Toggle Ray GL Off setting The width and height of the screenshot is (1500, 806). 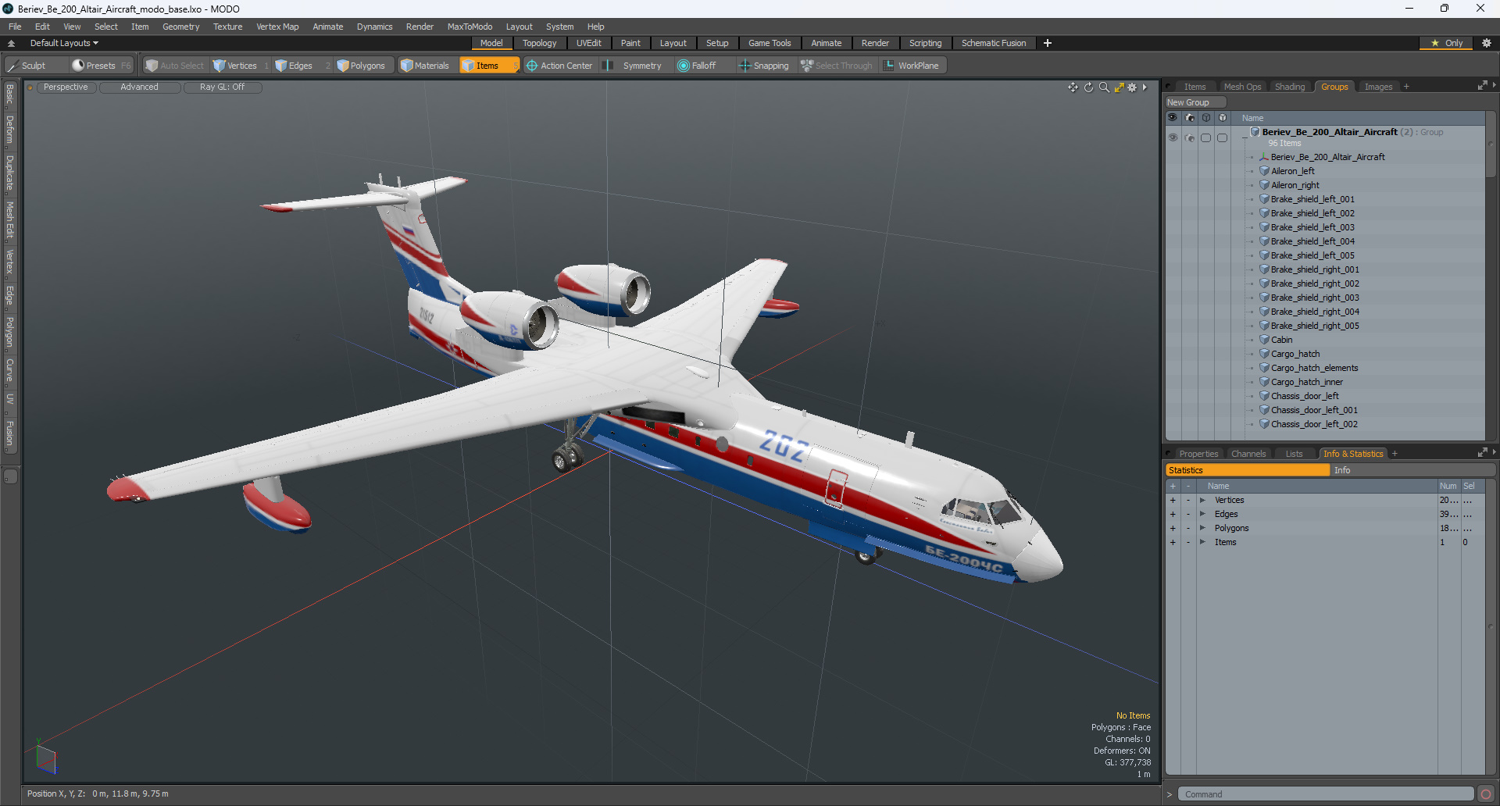[222, 87]
